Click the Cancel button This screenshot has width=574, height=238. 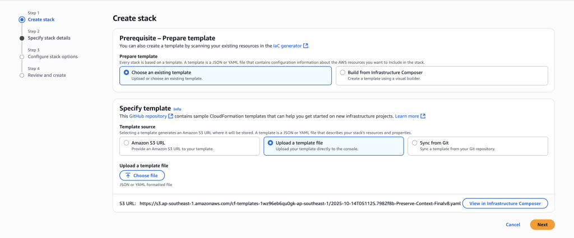pyautogui.click(x=513, y=225)
